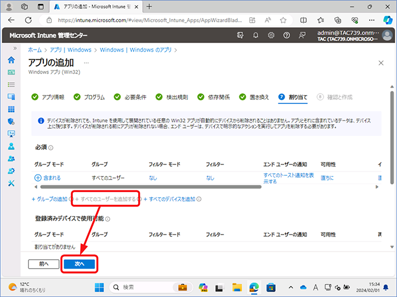Open File Explorer from the taskbar

coord(237,288)
